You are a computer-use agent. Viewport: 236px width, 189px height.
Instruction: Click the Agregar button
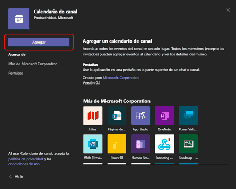tap(39, 42)
